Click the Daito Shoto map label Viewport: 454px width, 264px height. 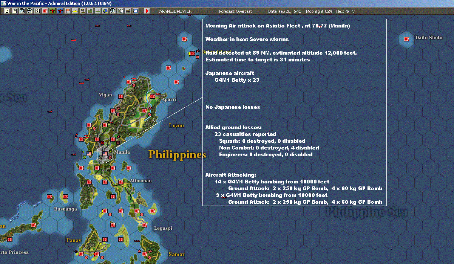429,38
